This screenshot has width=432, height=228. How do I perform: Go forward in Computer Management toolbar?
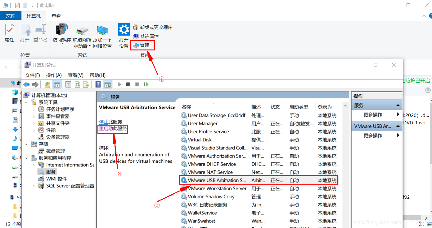[35, 84]
